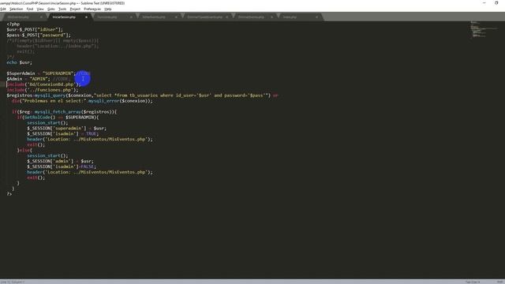Open the Tab Size selector in status bar
The width and height of the screenshot is (505, 284).
[x=473, y=282]
